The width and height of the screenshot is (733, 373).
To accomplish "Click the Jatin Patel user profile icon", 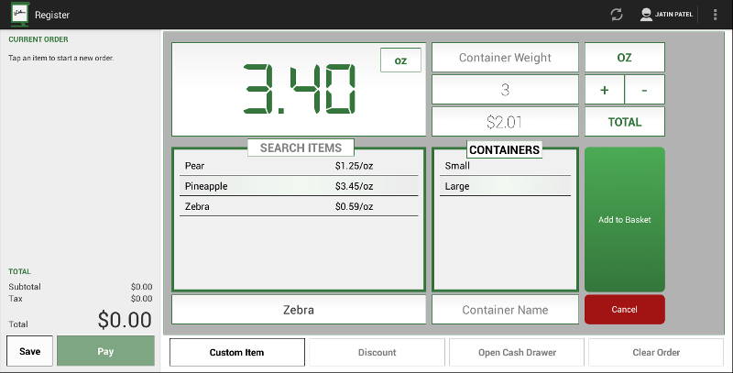I will point(646,15).
